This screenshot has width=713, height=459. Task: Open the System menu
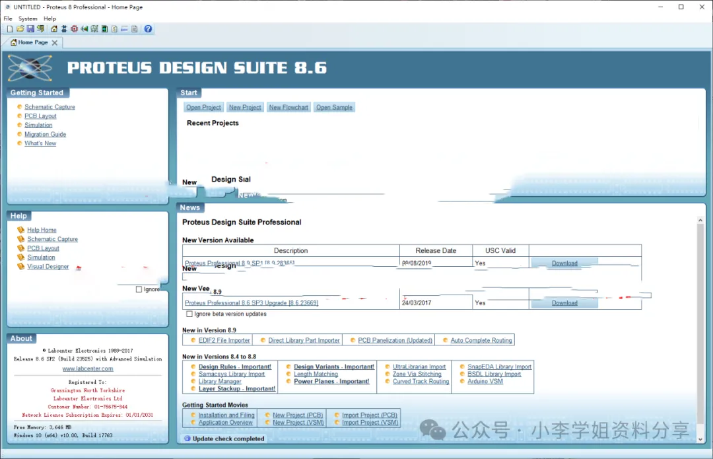click(28, 18)
